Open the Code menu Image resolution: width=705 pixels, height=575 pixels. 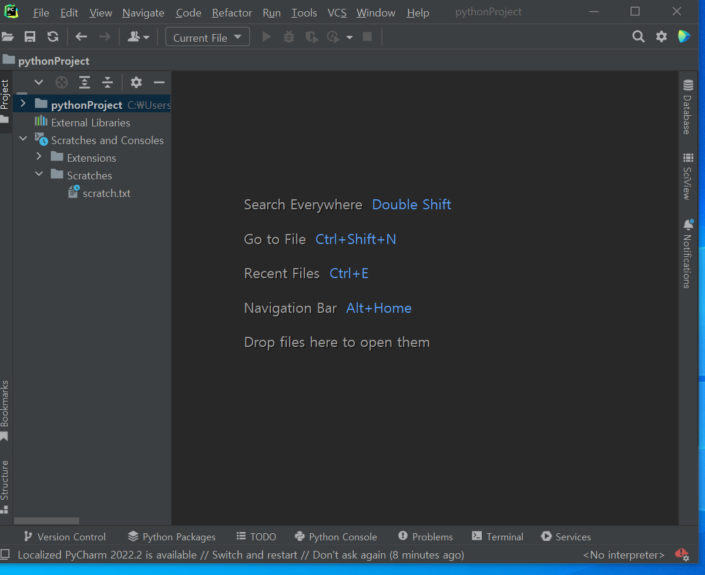click(x=189, y=12)
